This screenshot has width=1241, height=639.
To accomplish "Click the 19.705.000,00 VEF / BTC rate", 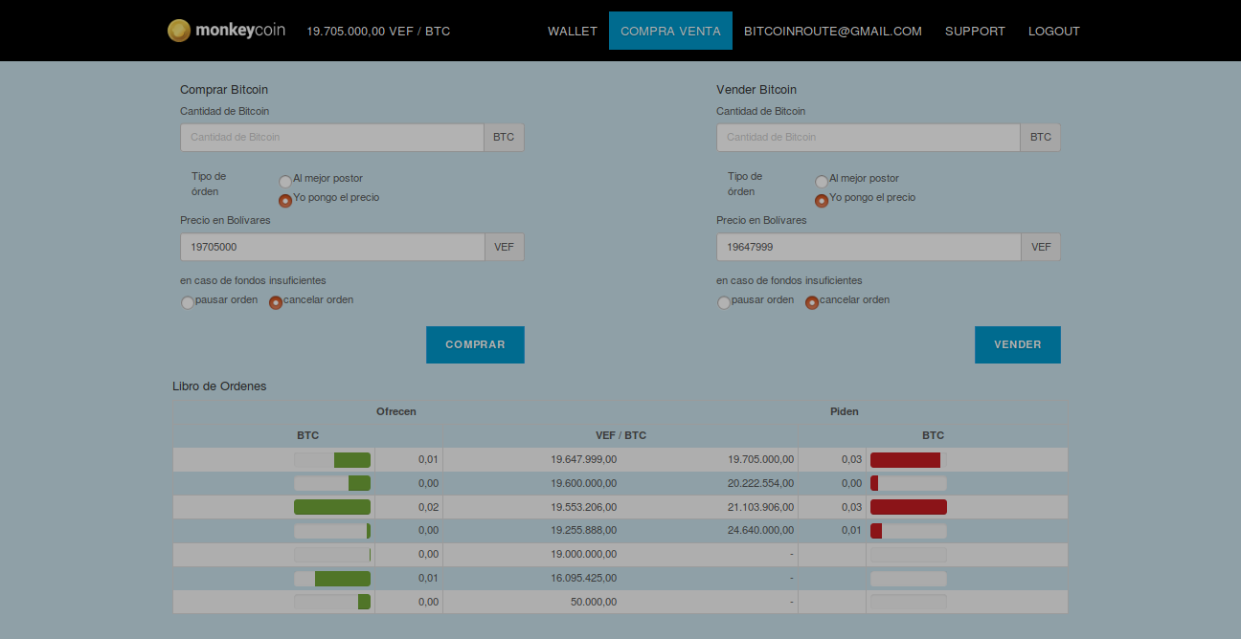I will [378, 31].
